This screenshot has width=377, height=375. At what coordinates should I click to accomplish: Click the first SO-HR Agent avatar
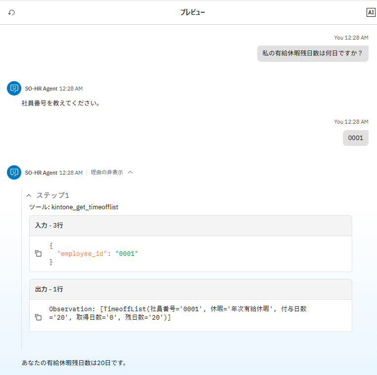[x=14, y=88]
